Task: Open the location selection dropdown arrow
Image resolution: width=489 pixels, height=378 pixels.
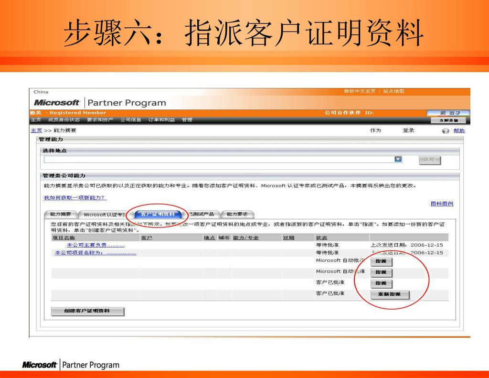Action: click(398, 159)
